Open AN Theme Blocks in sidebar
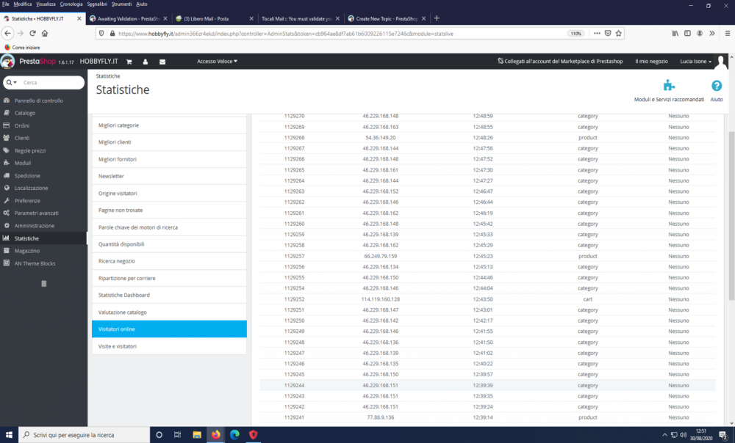 (x=35, y=263)
